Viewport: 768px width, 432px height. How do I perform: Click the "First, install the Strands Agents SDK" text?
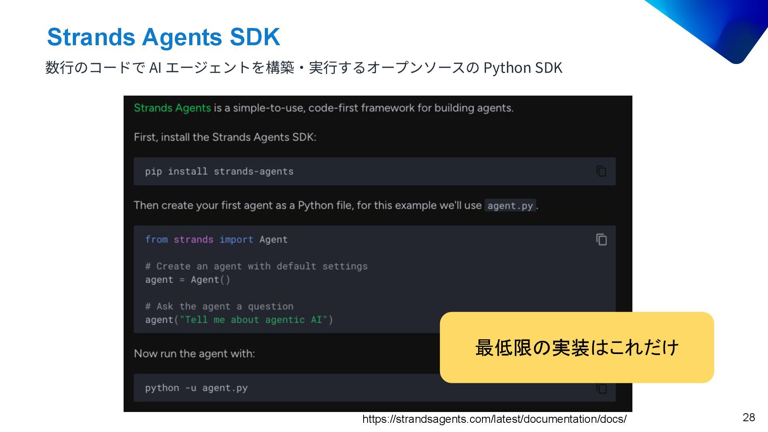click(x=225, y=137)
